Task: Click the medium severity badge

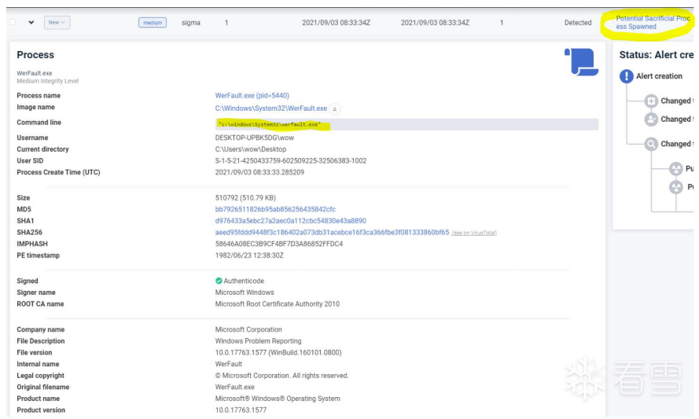Action: pos(153,23)
